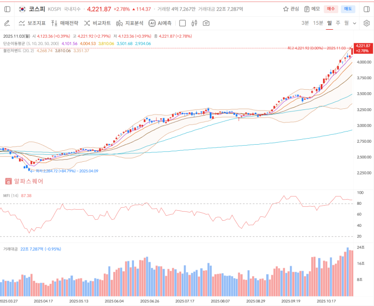The width and height of the screenshot is (374, 306).
Task: Open 매매전략 trading strategy menu
Action: (x=65, y=23)
